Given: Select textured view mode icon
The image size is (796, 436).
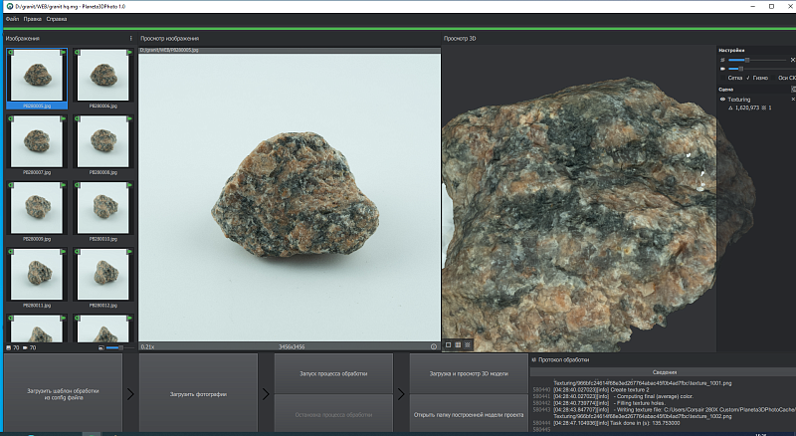Looking at the screenshot, I should click(x=458, y=345).
